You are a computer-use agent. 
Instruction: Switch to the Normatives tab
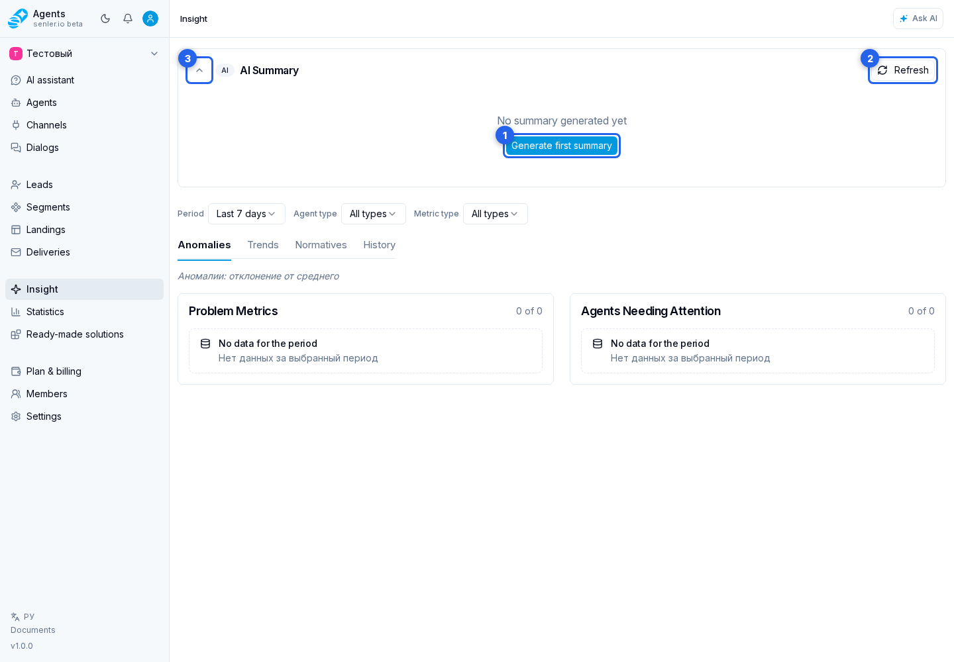(x=321, y=245)
